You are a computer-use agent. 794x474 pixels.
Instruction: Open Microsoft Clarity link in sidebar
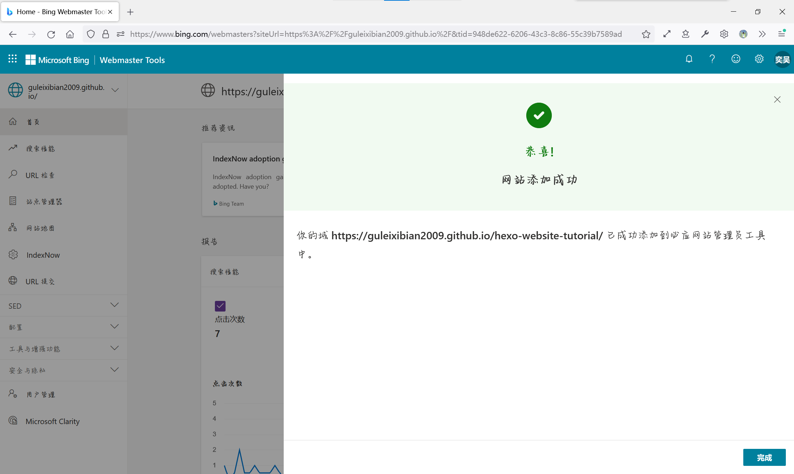[52, 421]
